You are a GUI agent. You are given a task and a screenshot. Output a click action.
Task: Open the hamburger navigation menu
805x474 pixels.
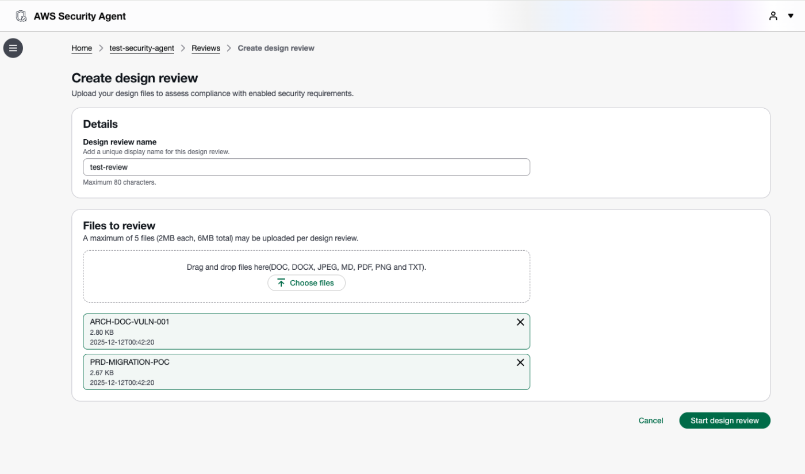point(13,48)
